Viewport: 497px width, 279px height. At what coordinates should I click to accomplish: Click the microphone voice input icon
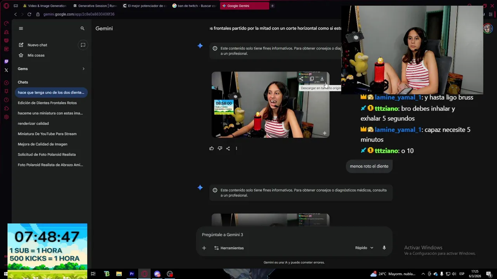[x=384, y=248]
